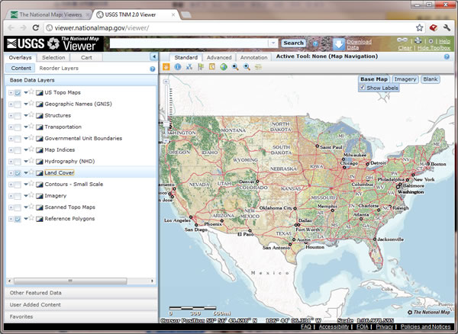Favorite star for Land Cover layer
458x334 pixels.
[31, 172]
